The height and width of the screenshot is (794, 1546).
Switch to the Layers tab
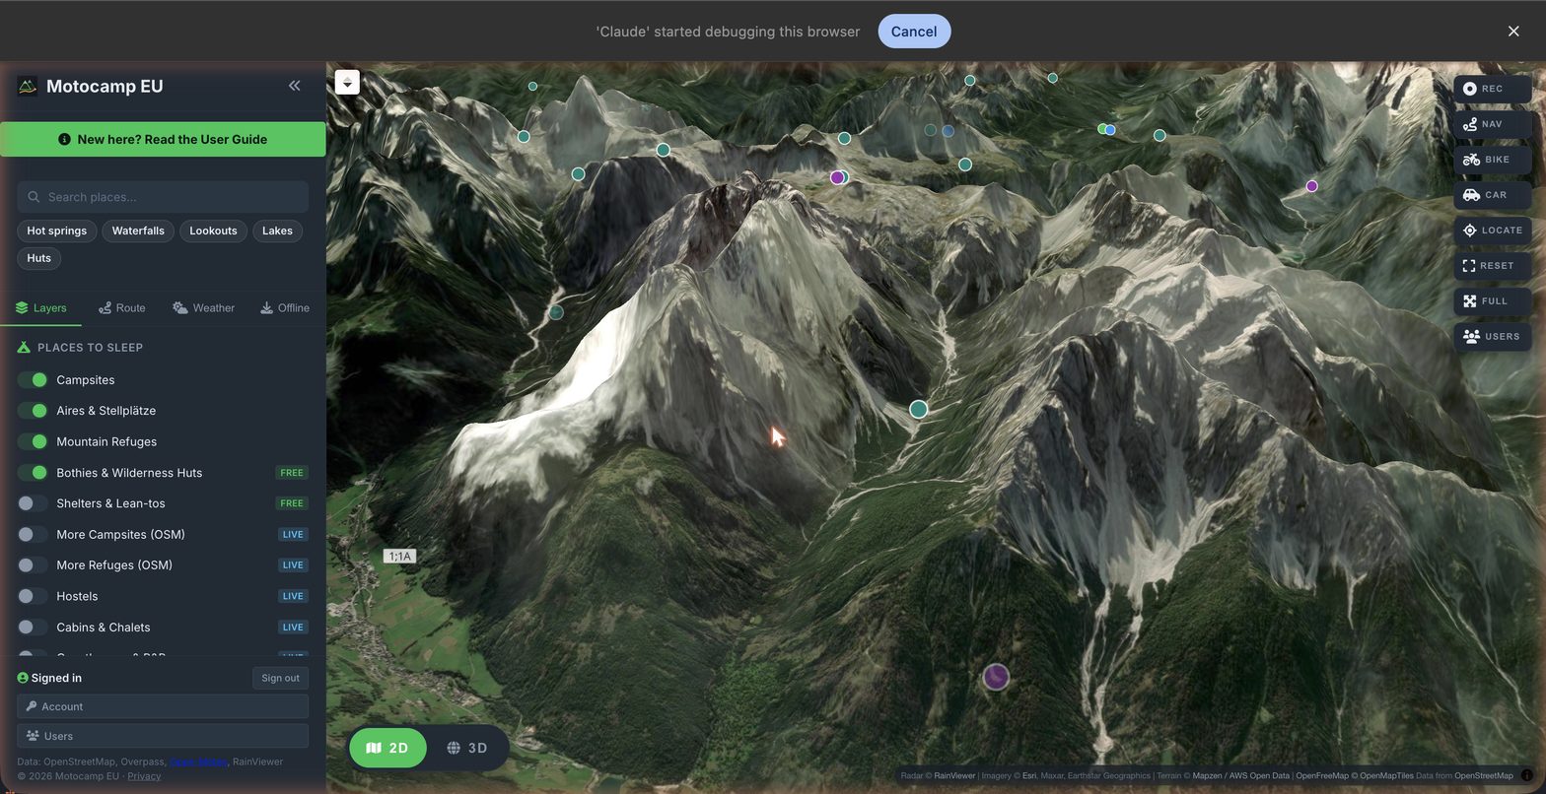41,308
